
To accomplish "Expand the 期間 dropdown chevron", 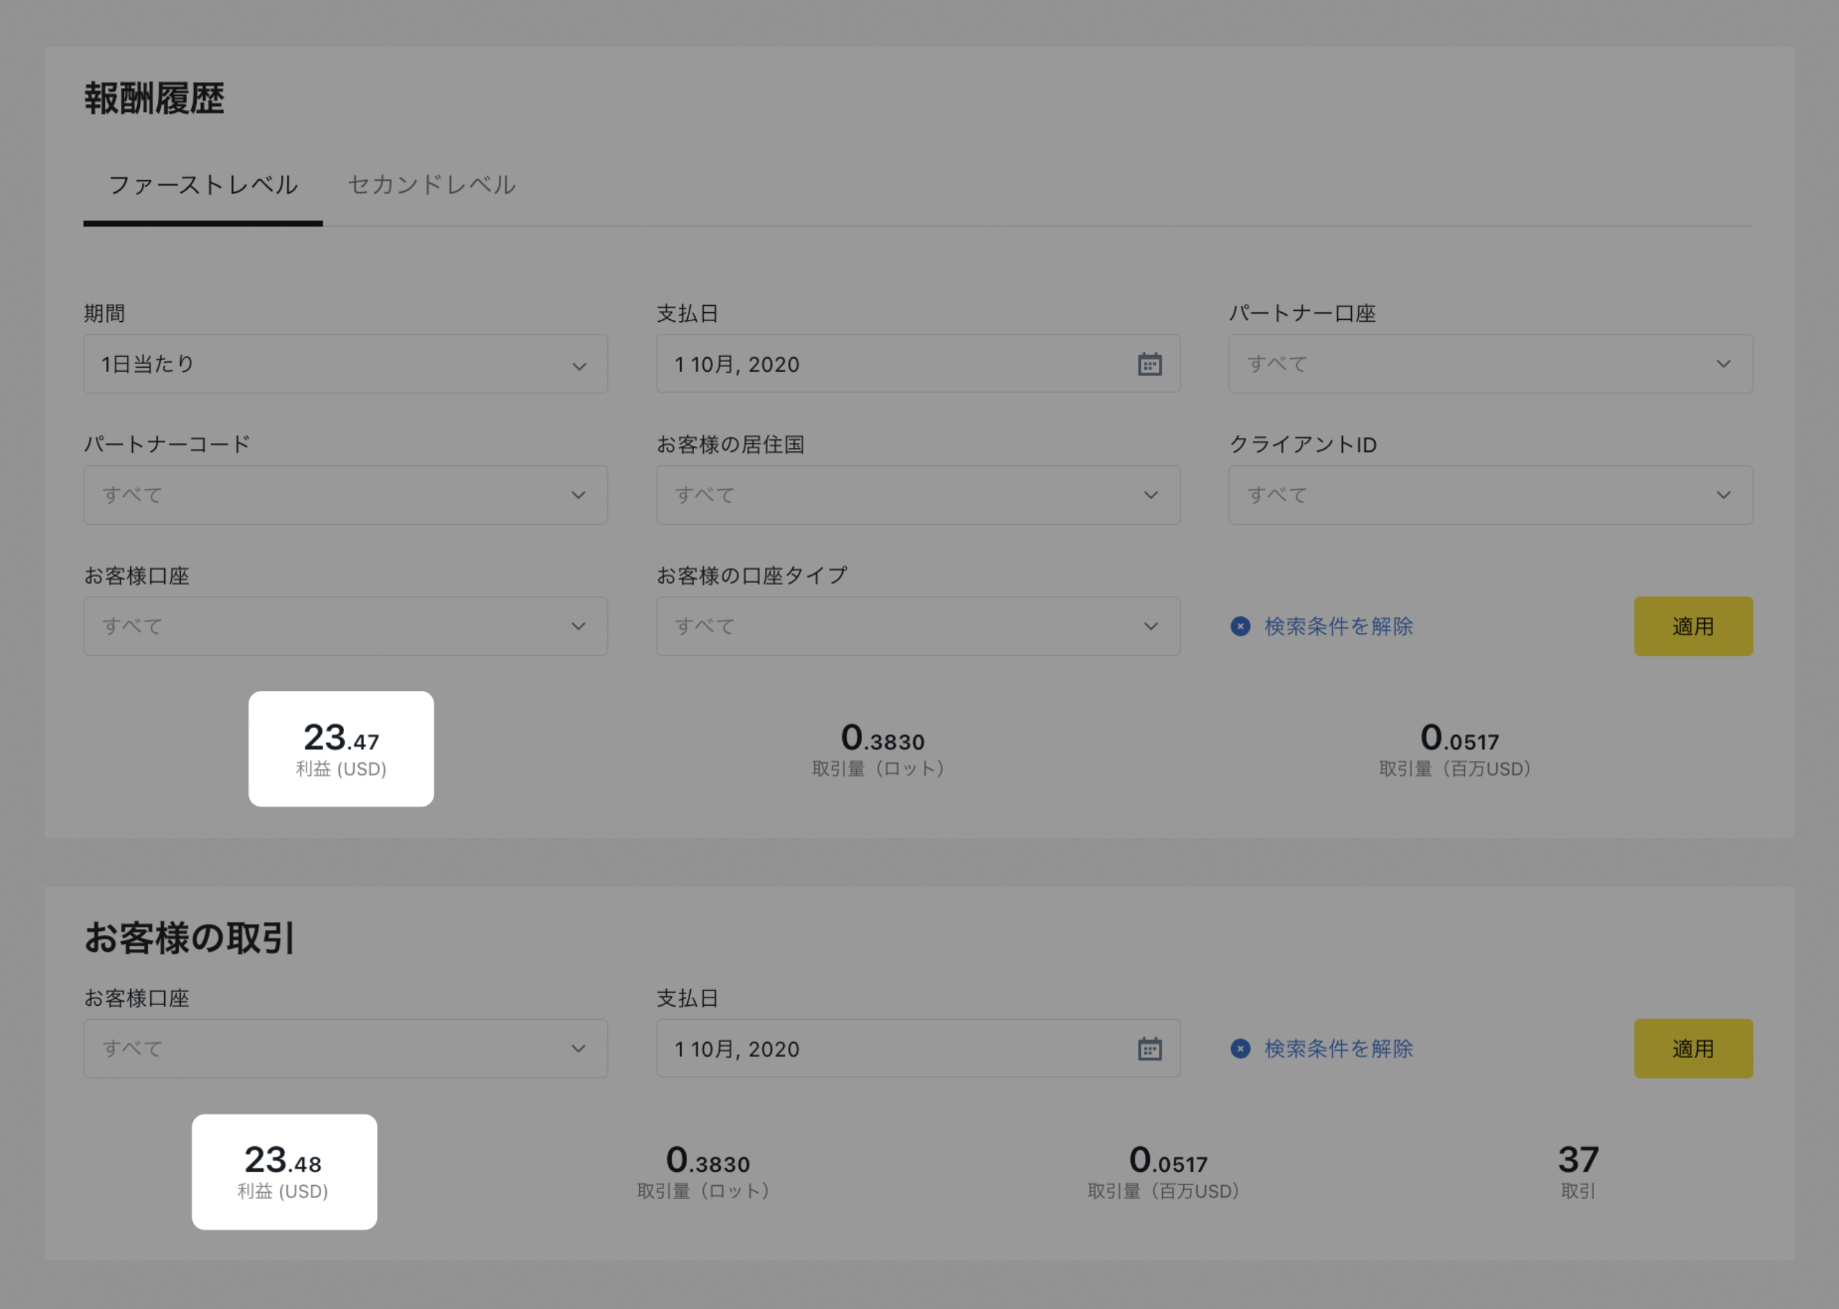I will coord(579,366).
